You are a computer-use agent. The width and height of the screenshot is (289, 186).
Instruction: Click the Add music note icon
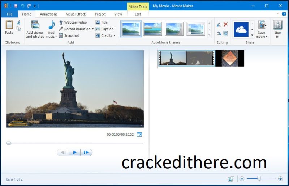pos(52,25)
